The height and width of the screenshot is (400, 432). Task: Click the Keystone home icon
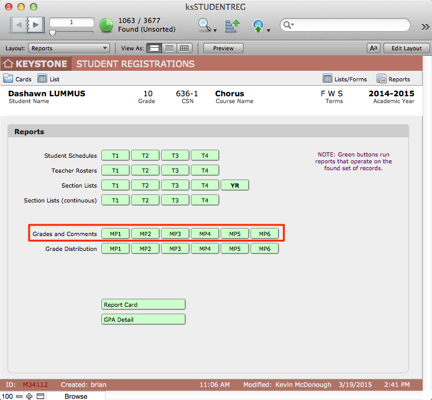tap(8, 63)
